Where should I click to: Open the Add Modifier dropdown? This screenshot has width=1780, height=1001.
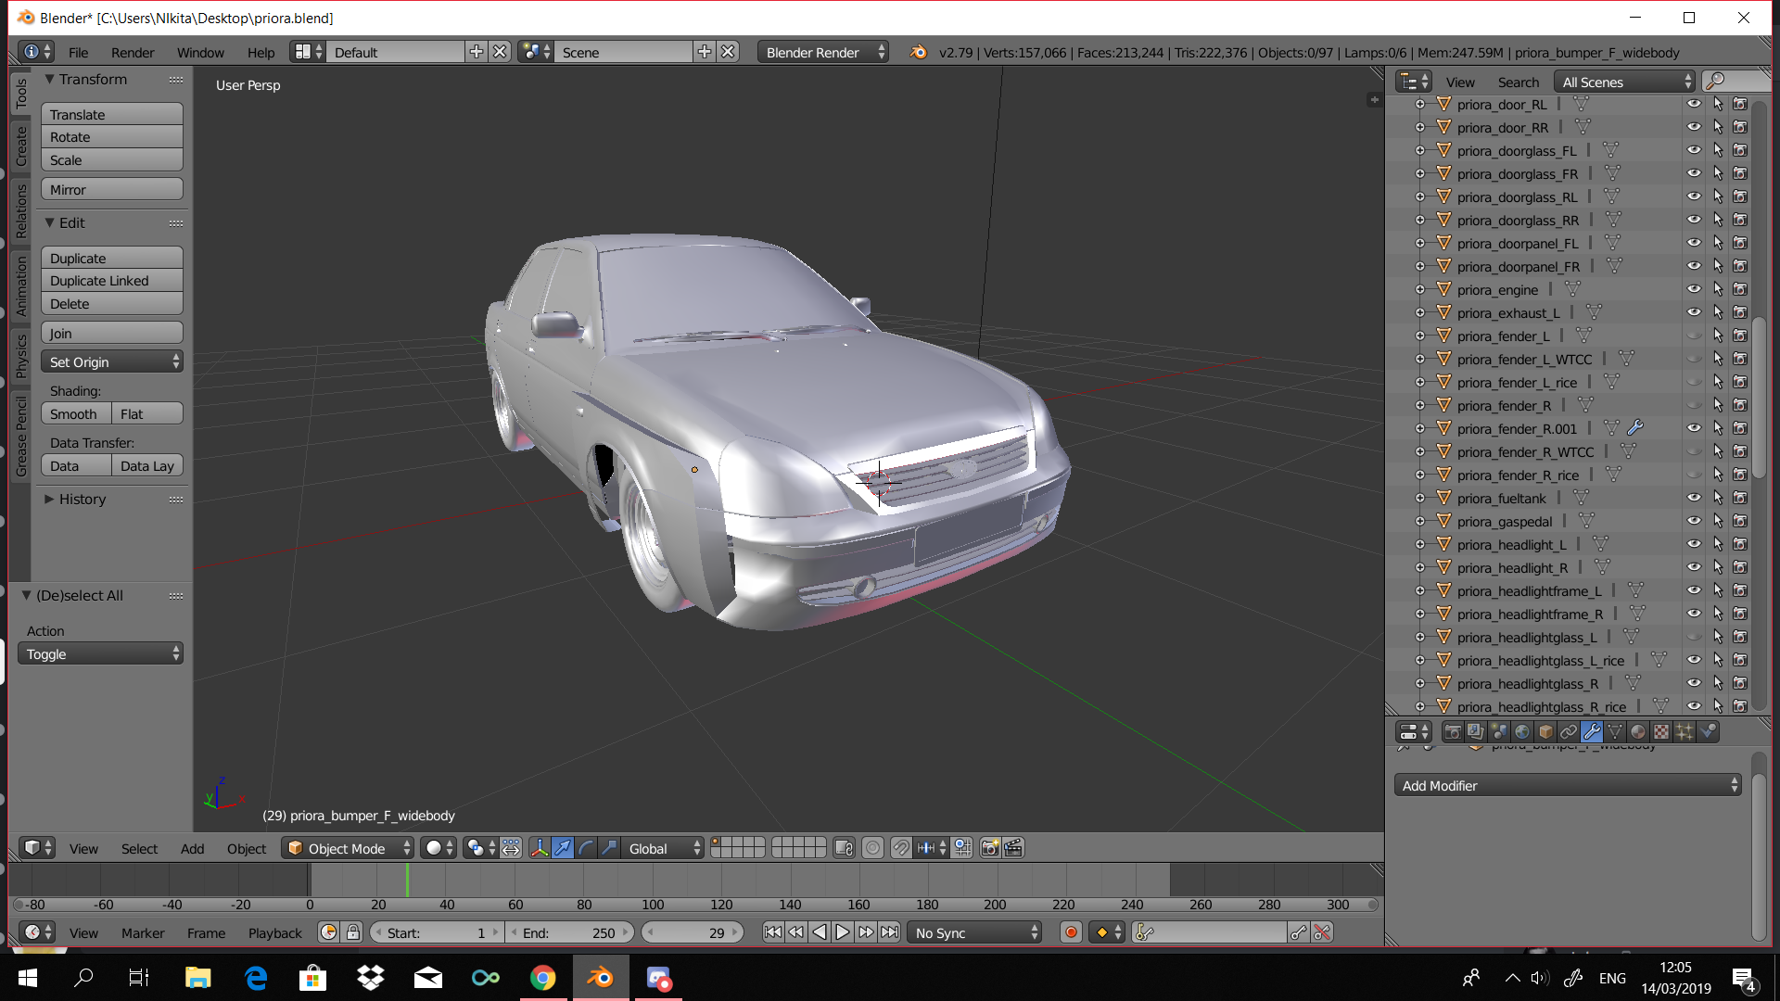[x=1568, y=785]
